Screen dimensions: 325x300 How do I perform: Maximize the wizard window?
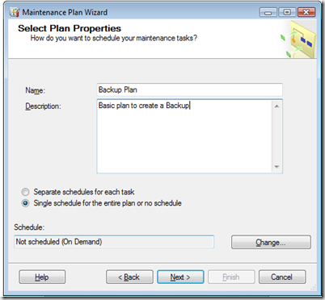pyautogui.click(x=287, y=12)
